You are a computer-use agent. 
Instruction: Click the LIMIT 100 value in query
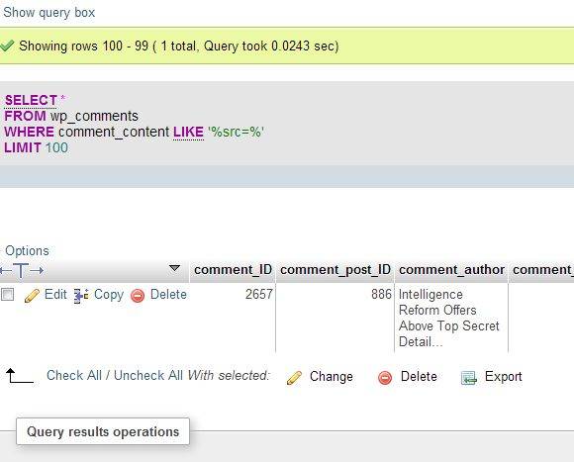(x=56, y=147)
